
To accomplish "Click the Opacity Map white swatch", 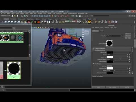I will [x=110, y=57].
